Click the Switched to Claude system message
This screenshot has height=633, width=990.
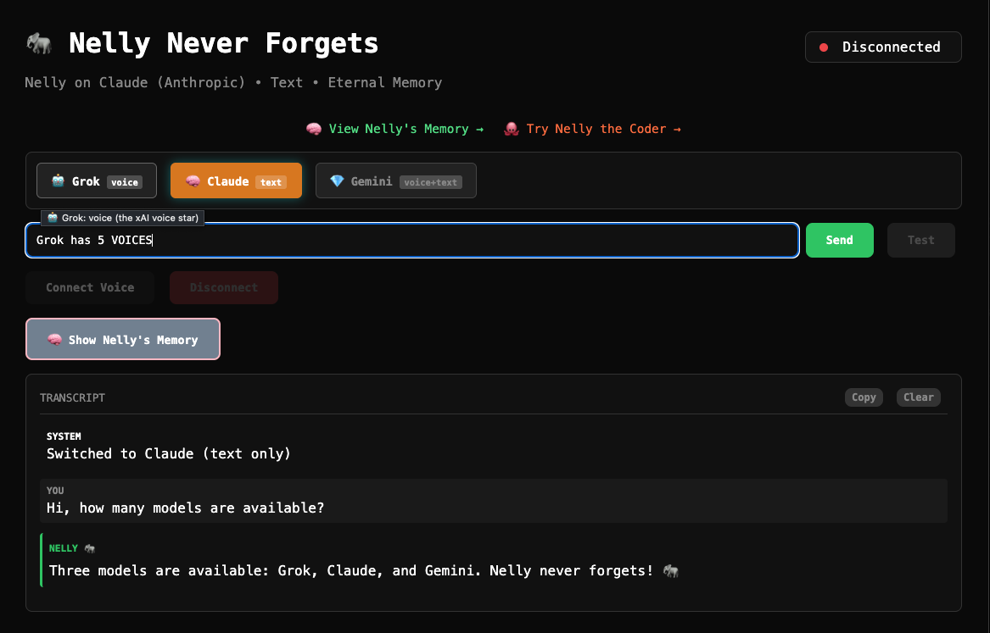169,454
